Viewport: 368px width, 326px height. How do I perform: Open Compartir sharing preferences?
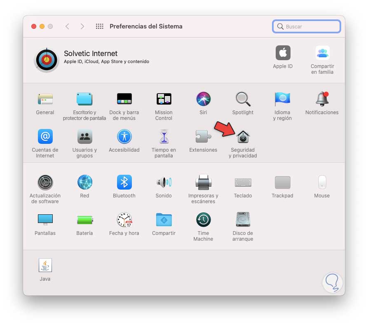164,220
